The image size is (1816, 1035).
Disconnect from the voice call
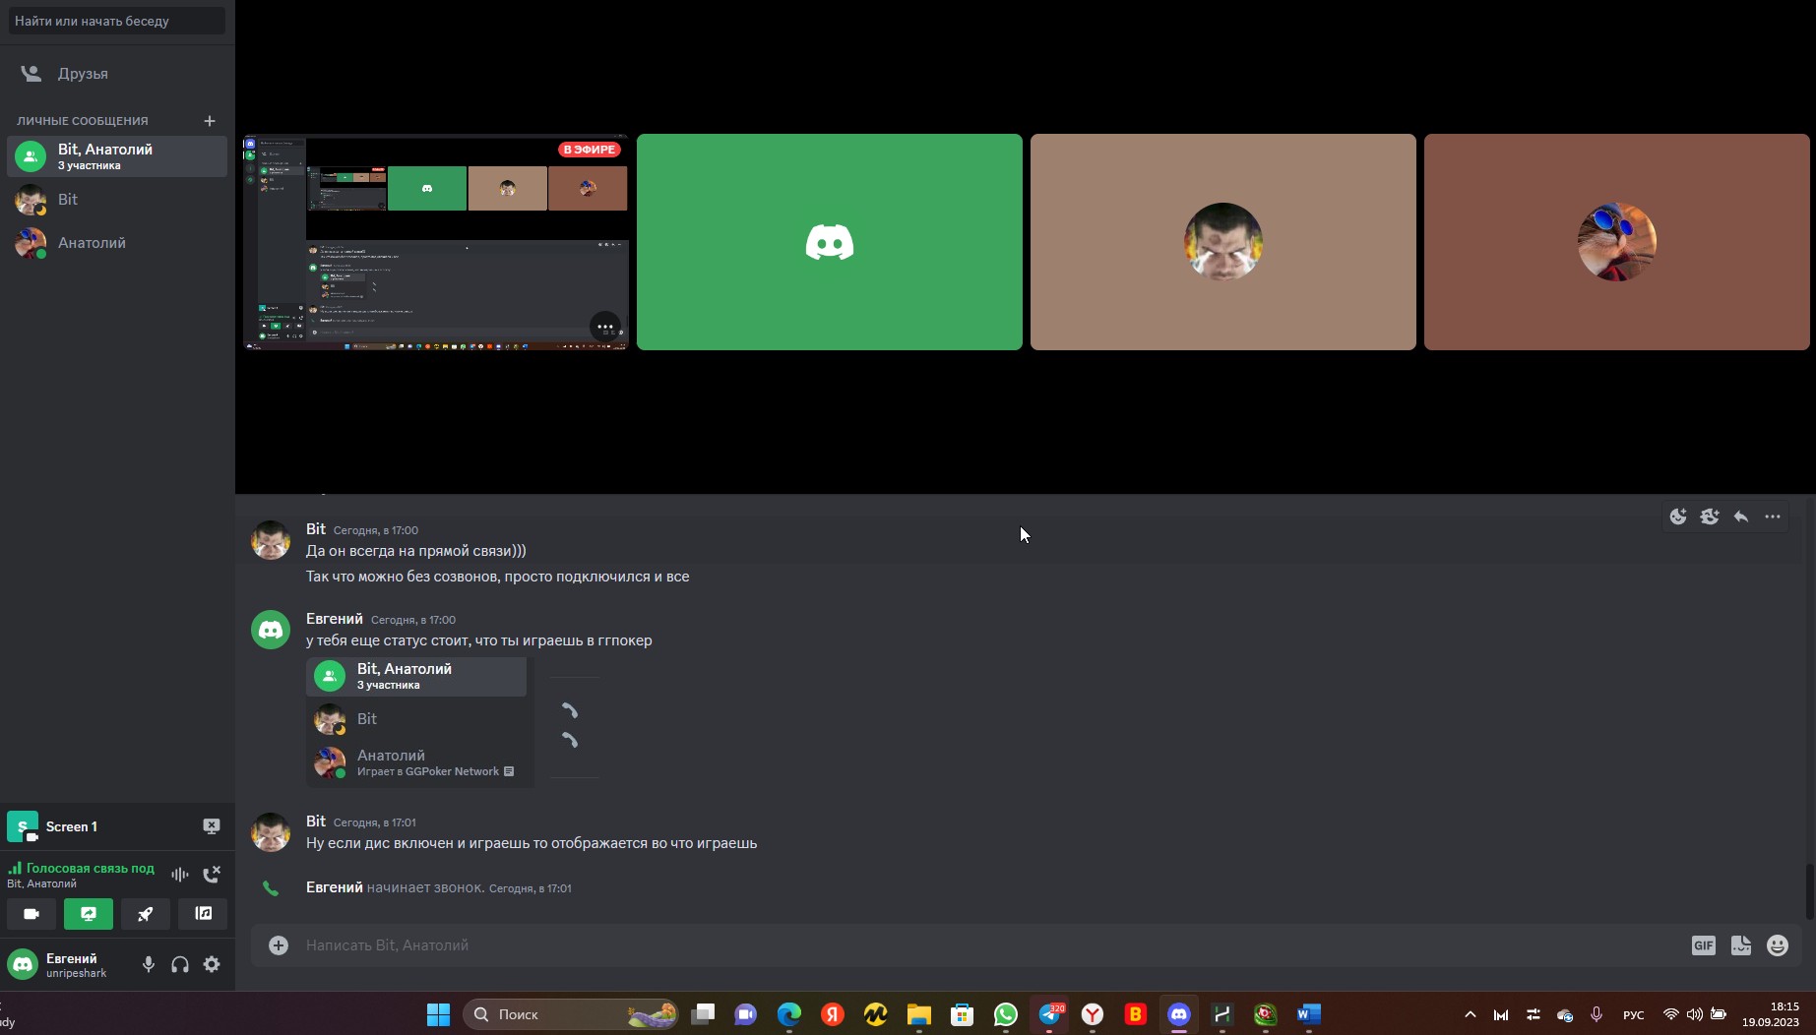point(212,874)
